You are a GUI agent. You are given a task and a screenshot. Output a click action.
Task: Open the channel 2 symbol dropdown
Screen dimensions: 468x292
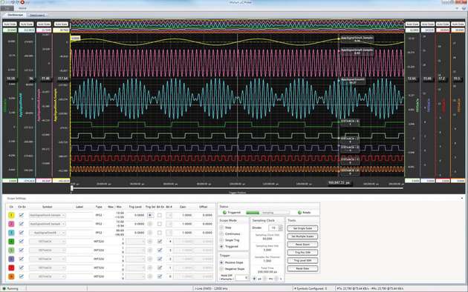pos(47,224)
